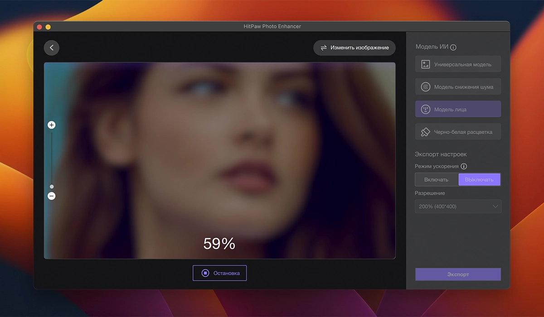Choose Черно-белая расцветка model
Viewport: 544px width, 317px height.
pyautogui.click(x=463, y=132)
